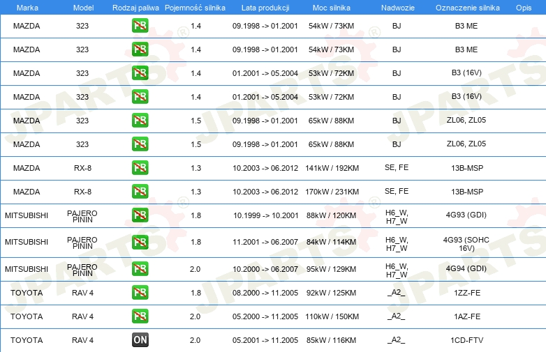Click engine code 4G93 (GDI)
Viewport: 546px width, 352px height.
pos(466,215)
